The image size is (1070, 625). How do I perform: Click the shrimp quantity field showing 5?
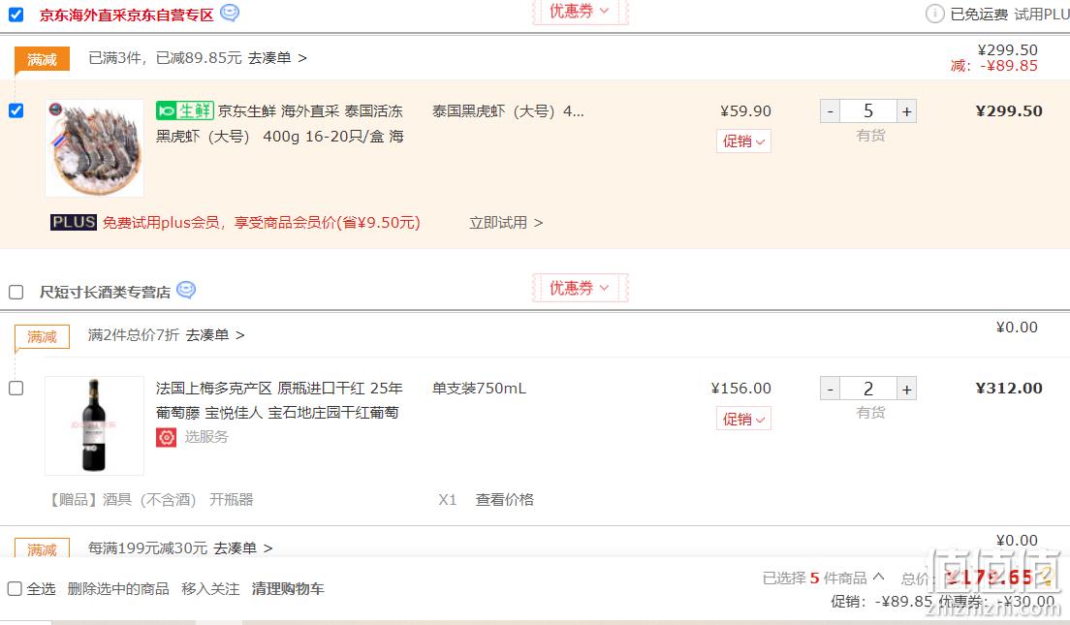tap(868, 111)
